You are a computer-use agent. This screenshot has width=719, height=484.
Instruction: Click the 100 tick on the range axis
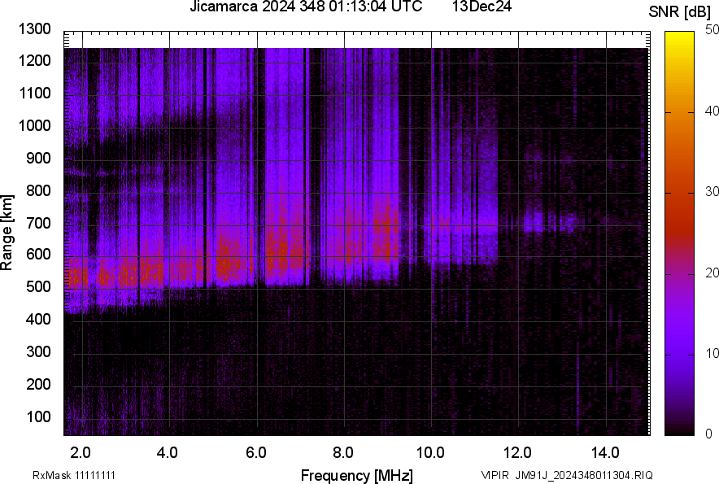[38, 416]
